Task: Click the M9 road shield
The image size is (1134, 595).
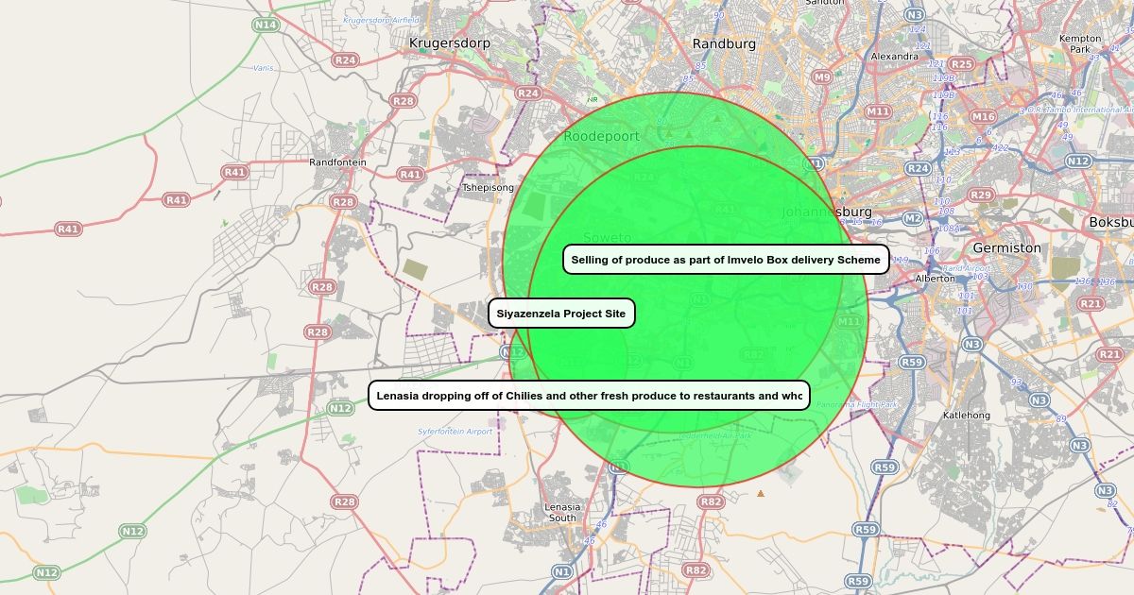Action: [822, 77]
